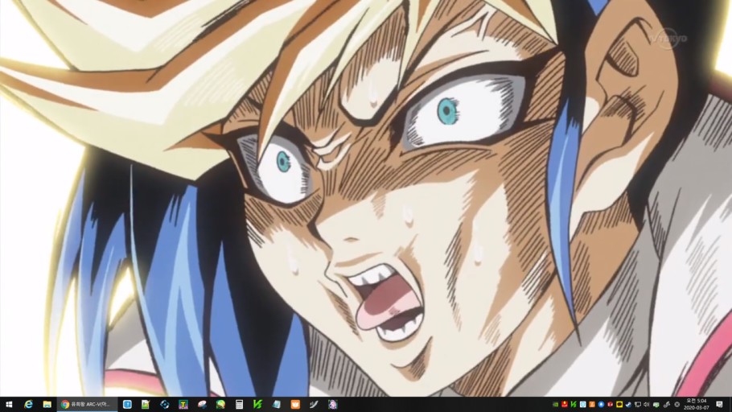Viewport: 732px width, 412px height.
Task: Click the orange tray icon
Action: (592, 405)
